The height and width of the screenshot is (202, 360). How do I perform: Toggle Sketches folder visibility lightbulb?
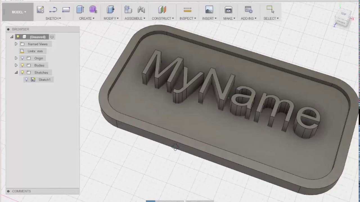pos(22,72)
